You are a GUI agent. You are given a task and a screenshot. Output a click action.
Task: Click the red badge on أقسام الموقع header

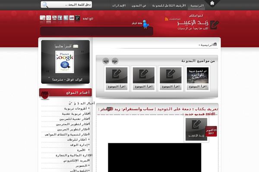(45, 95)
